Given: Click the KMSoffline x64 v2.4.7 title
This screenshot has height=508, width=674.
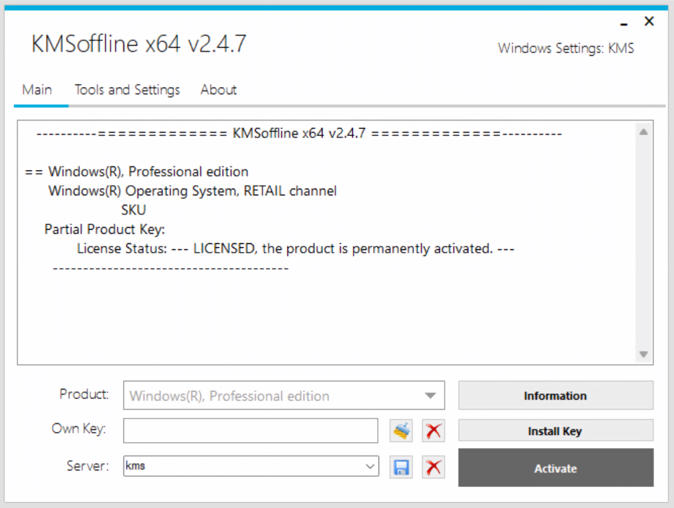Looking at the screenshot, I should [x=139, y=44].
